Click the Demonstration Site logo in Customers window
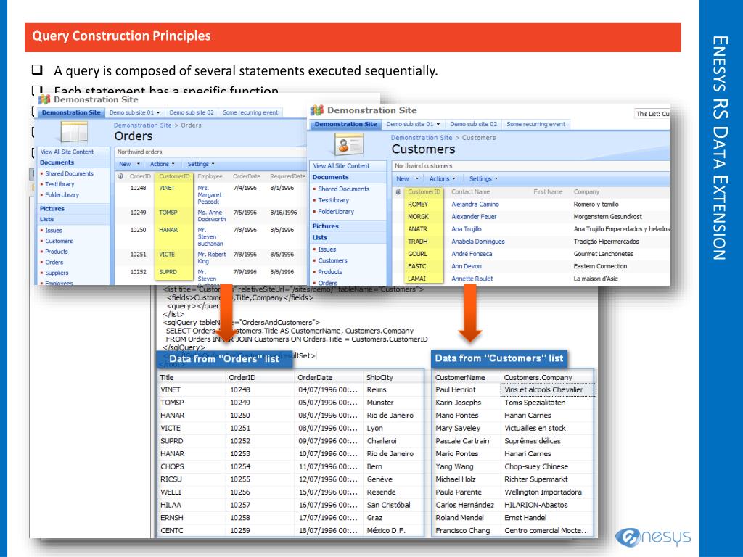 point(316,110)
